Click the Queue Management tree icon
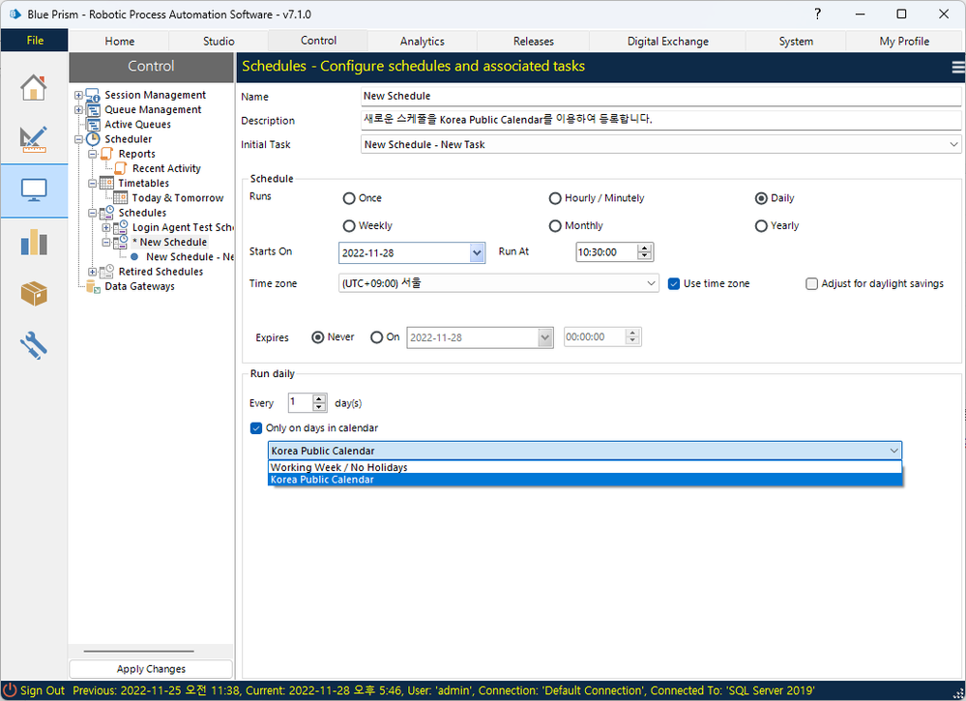The image size is (966, 701). pos(93,109)
